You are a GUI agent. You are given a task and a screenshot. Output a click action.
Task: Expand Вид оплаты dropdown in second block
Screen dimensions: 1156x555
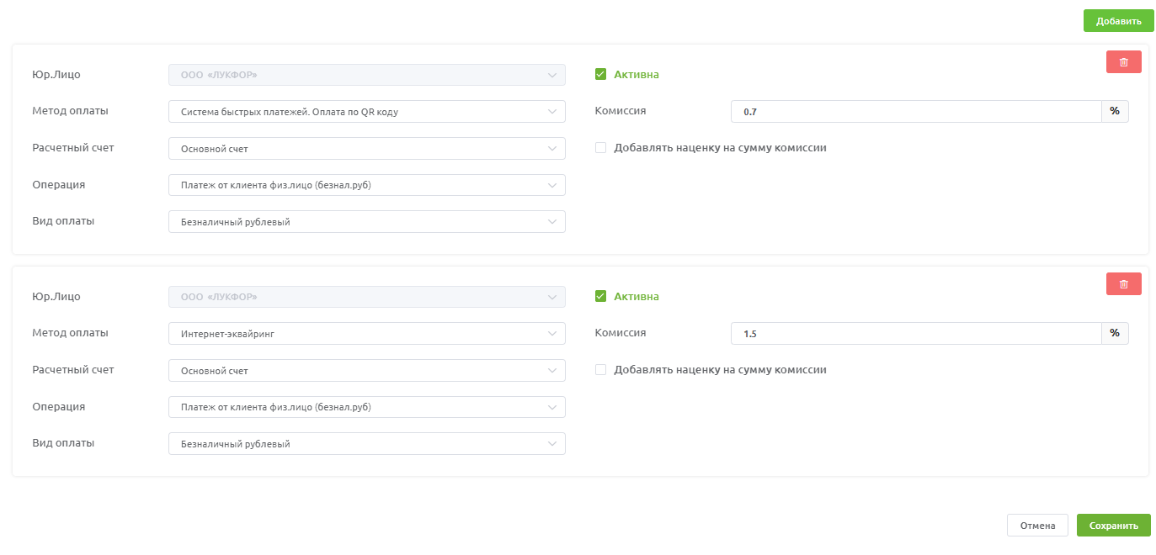366,444
